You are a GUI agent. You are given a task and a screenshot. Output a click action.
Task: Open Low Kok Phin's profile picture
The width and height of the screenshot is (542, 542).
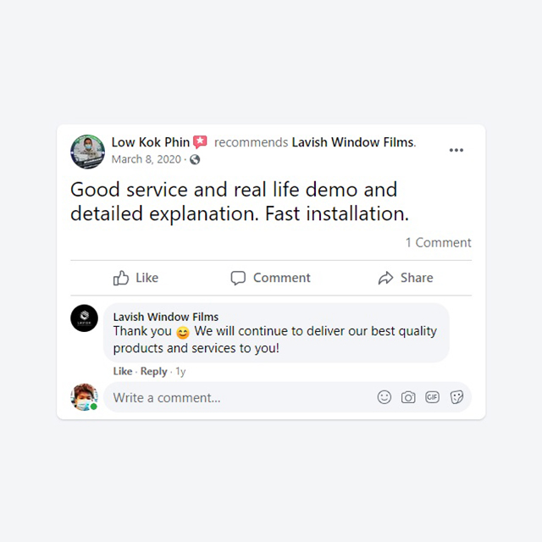(87, 152)
